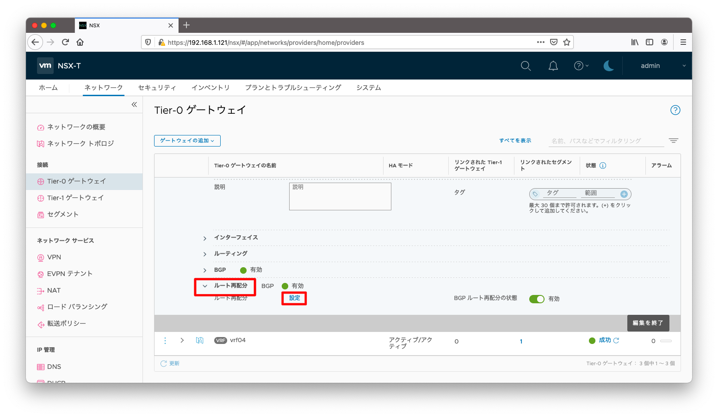
Task: Refresh the vrf04 success status
Action: click(616, 340)
